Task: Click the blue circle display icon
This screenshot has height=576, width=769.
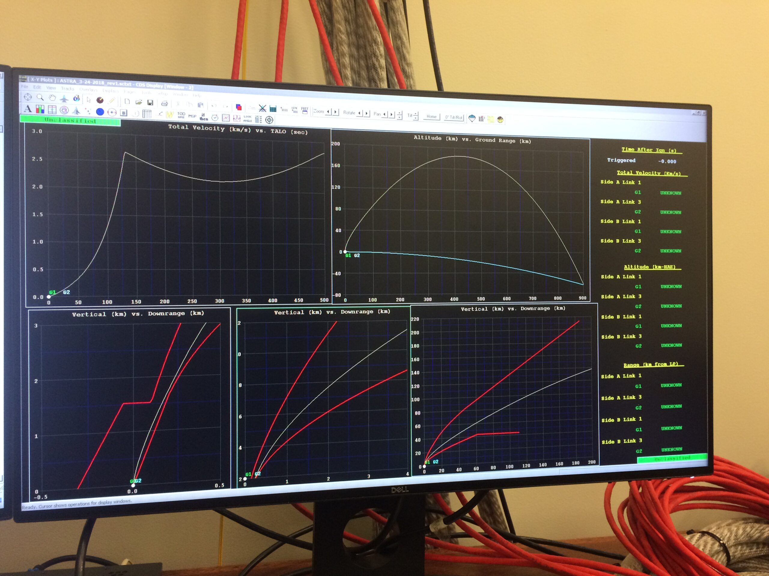Action: 100,112
